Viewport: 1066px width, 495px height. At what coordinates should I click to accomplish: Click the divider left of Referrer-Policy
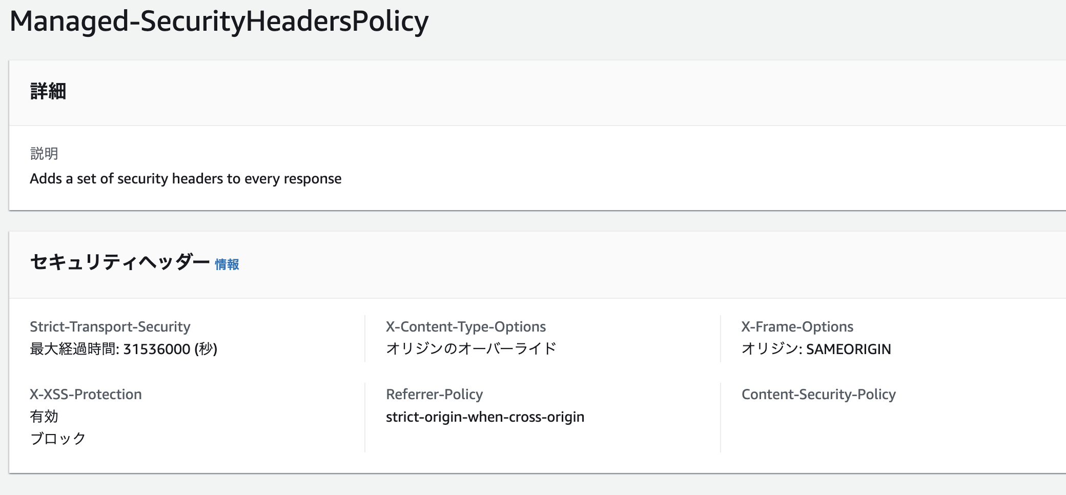(x=365, y=417)
